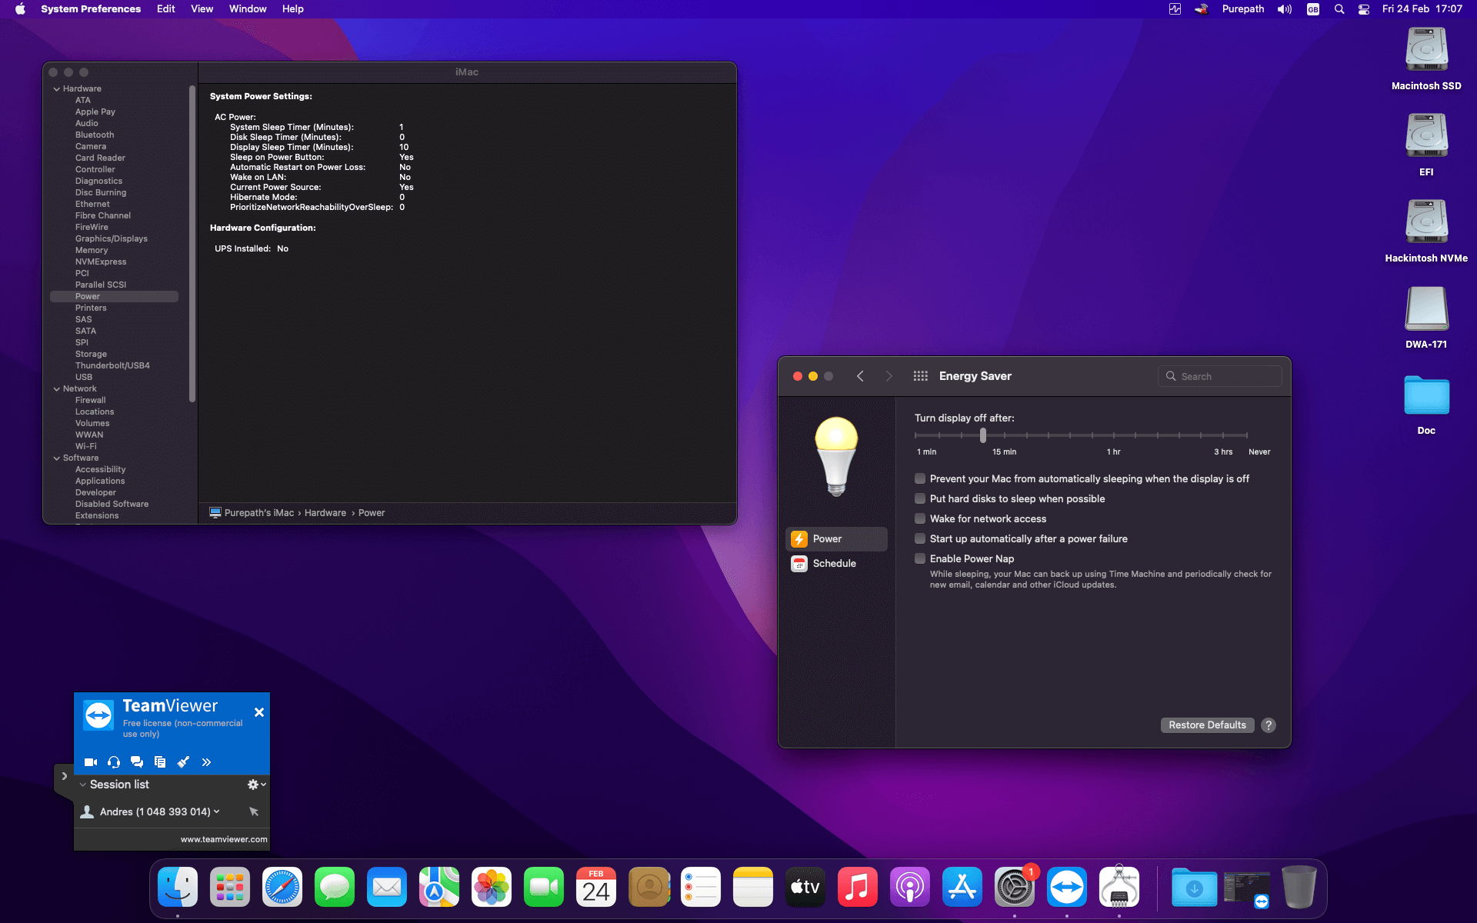
Task: Open the Spotlight search icon in the menu bar
Action: 1339,9
